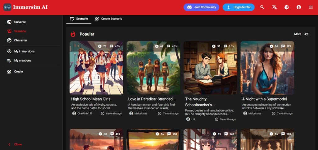
Task: Click Create in the sidebar
Action: pyautogui.click(x=18, y=72)
